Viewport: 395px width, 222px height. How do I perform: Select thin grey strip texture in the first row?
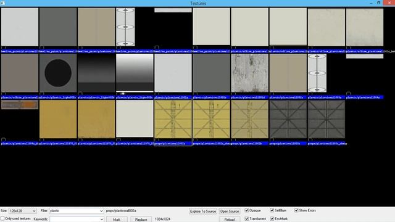tap(173, 10)
